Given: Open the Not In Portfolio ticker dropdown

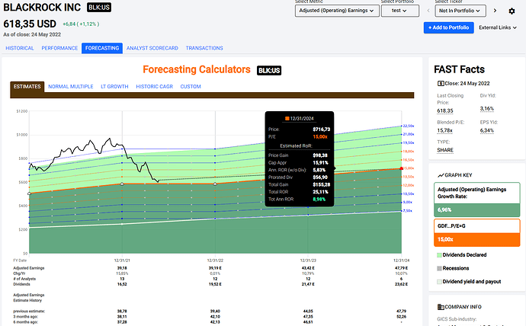Looking at the screenshot, I should click(x=460, y=11).
